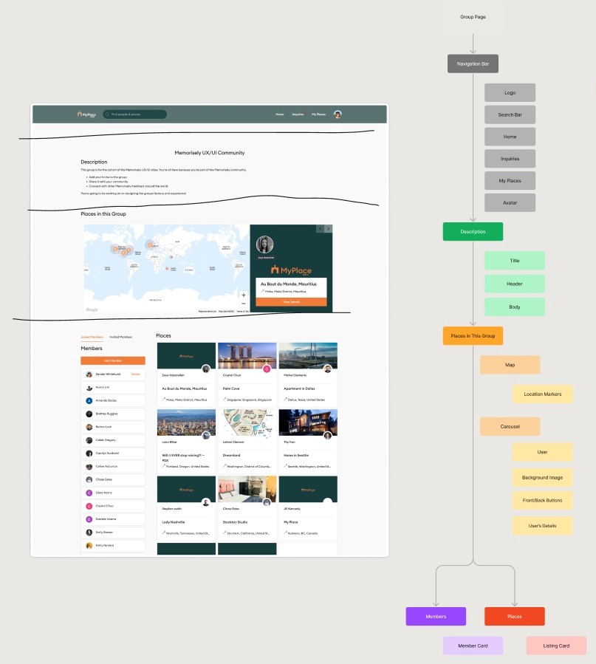Click the Group Page label atop the diagram
596x664 pixels.
pos(473,17)
